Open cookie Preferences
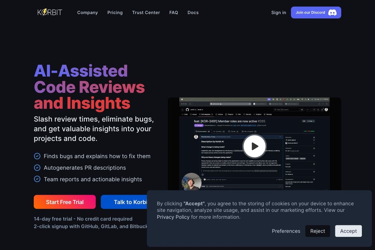375x250 pixels. coord(286,231)
